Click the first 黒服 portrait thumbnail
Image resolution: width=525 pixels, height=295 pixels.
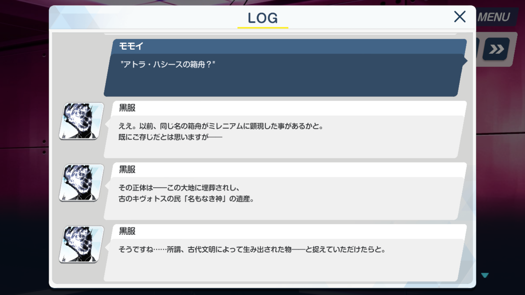click(x=81, y=121)
